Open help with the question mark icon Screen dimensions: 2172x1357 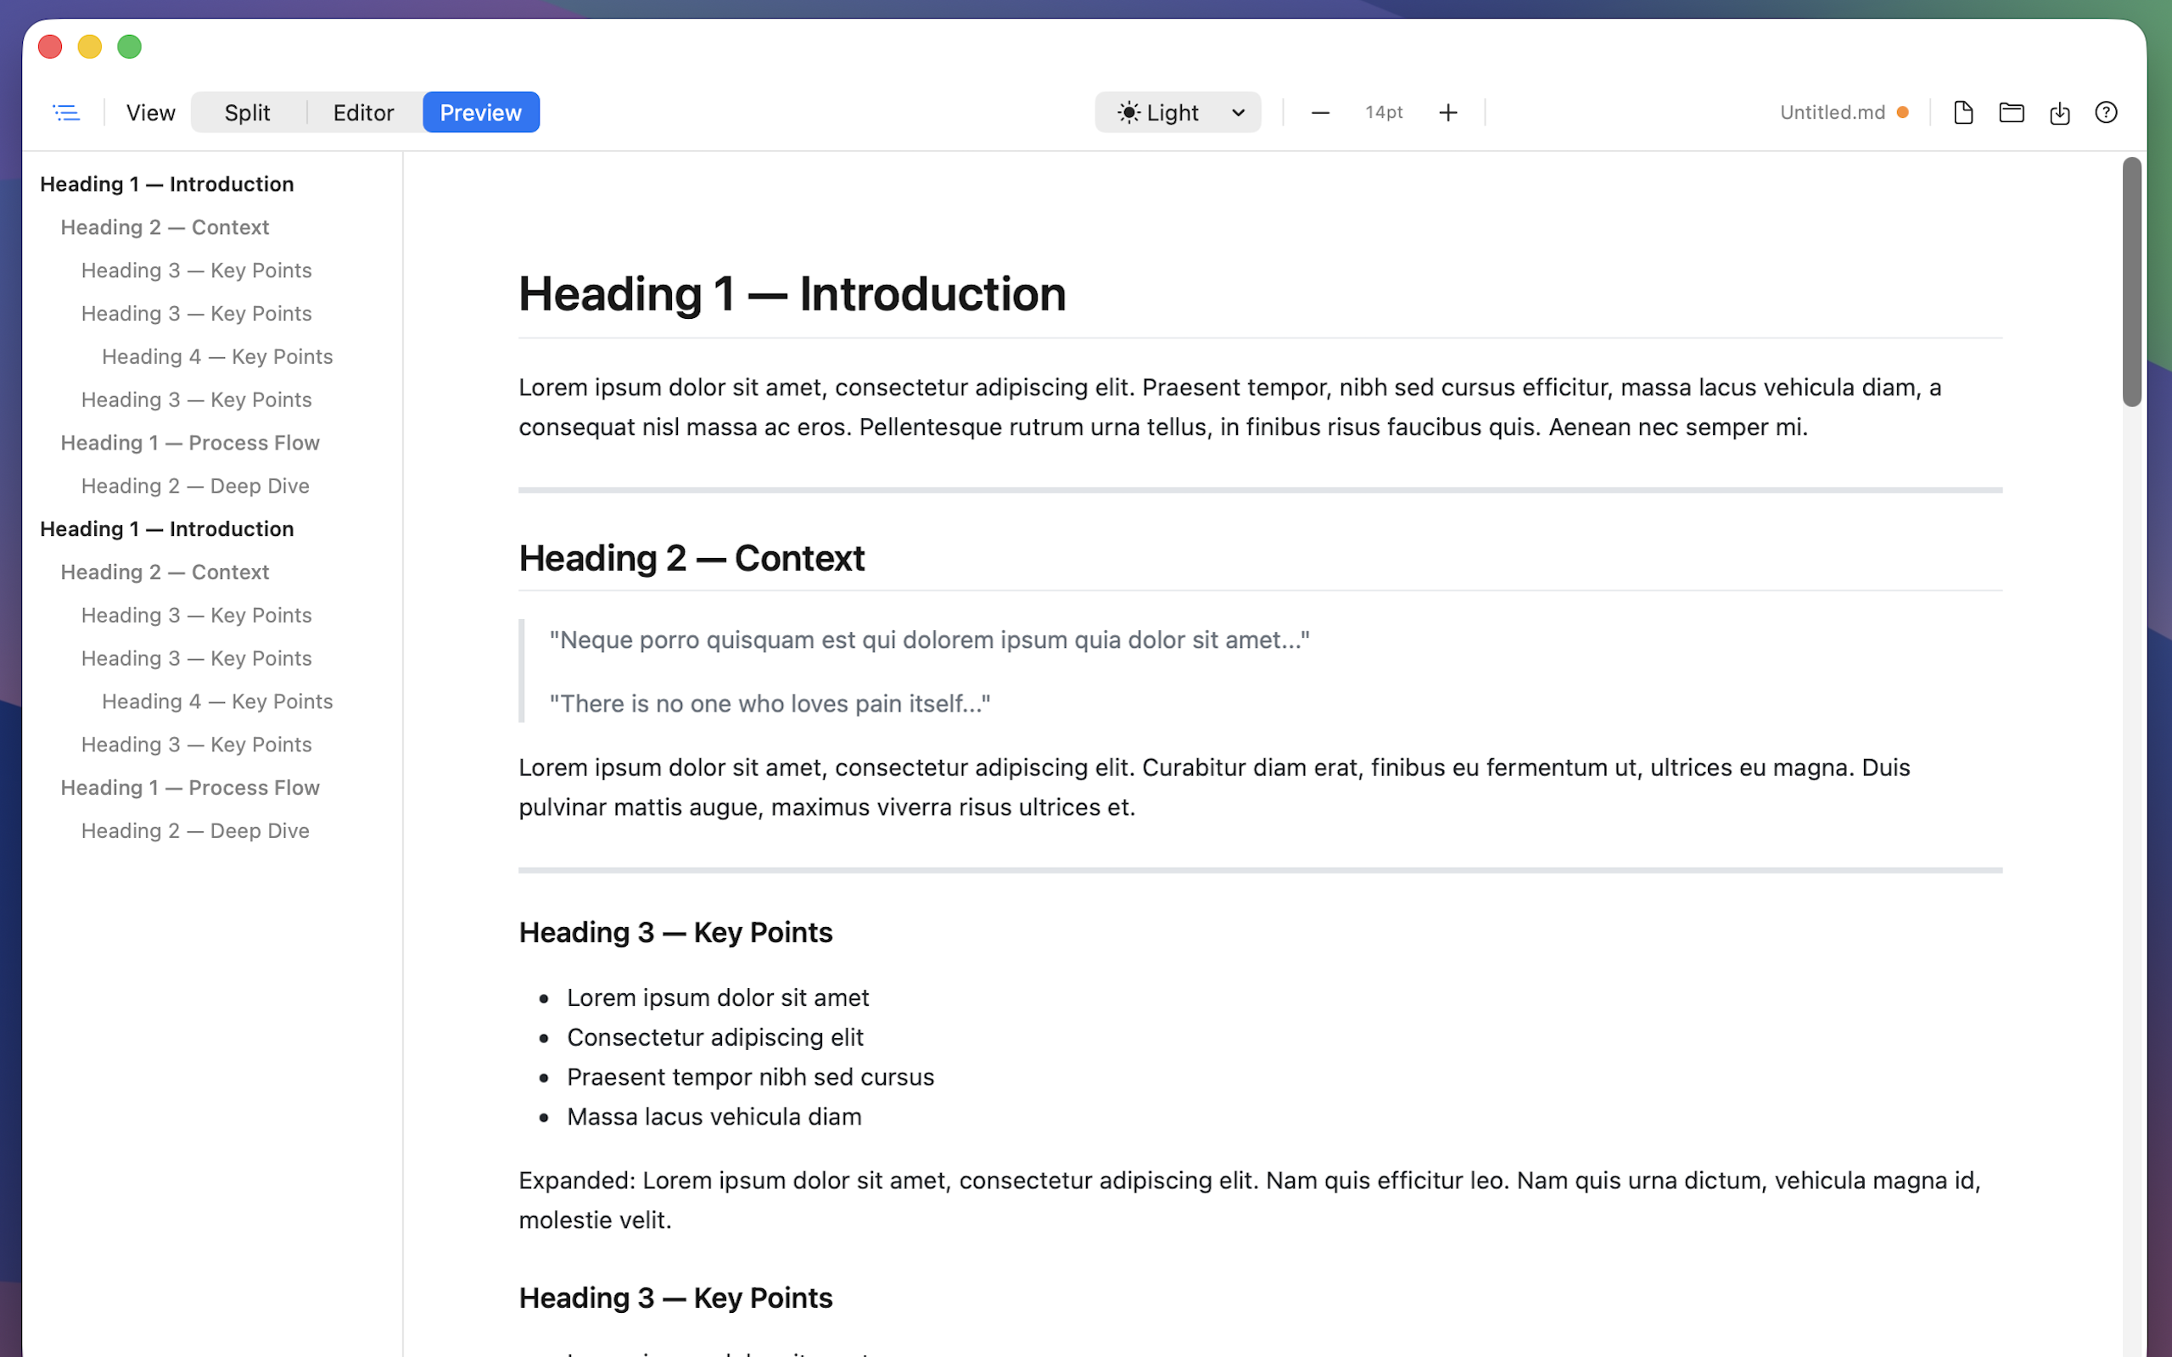[2107, 111]
